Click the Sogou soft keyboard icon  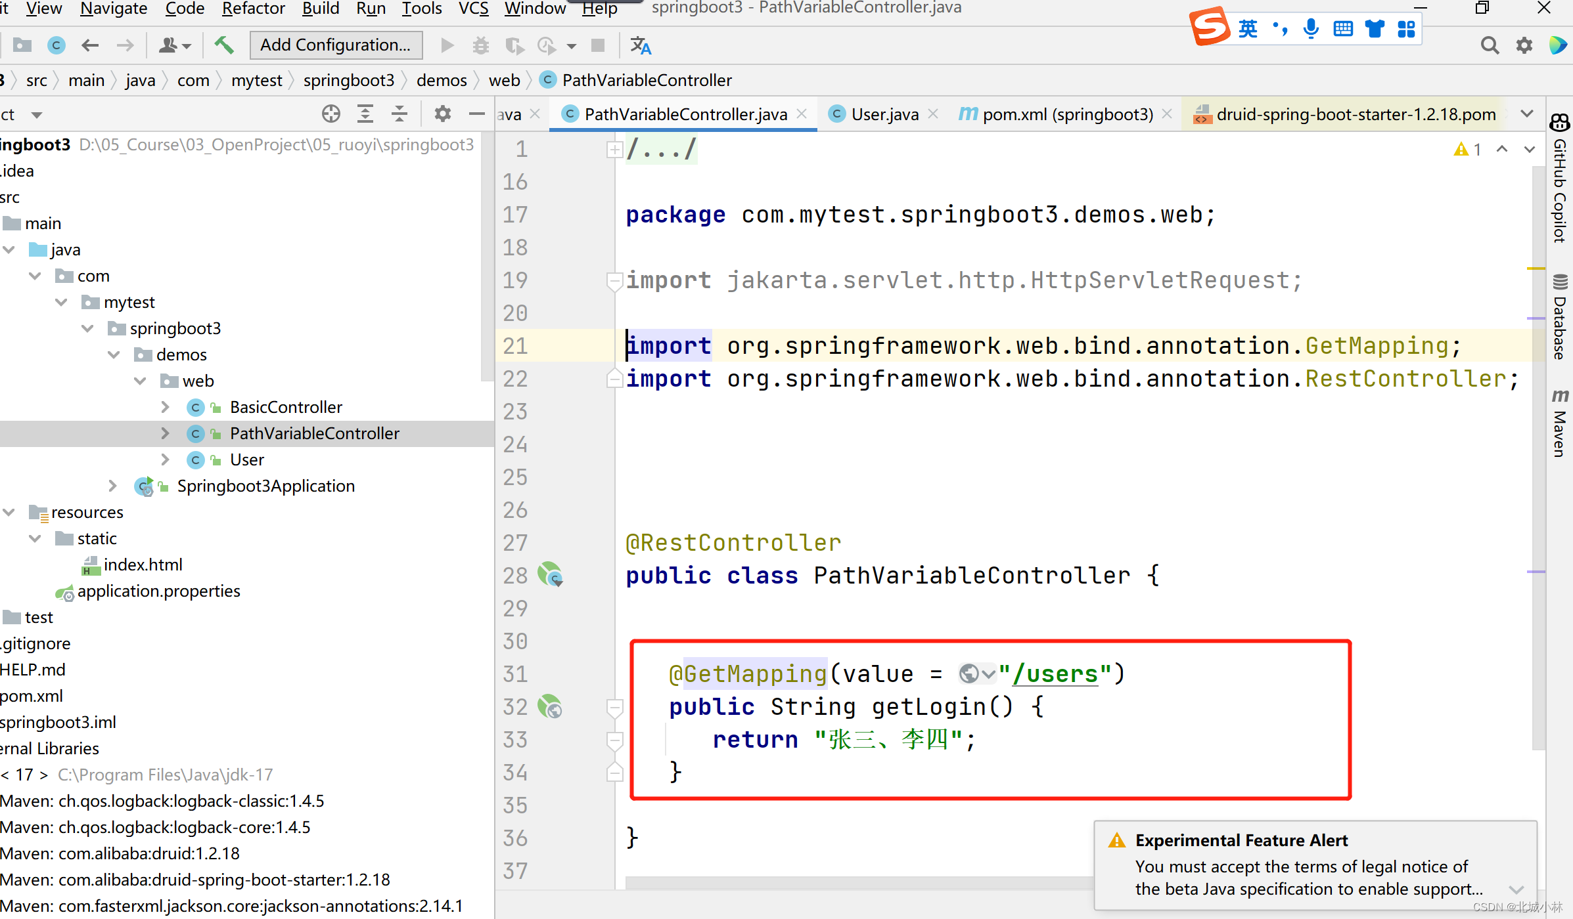pos(1343,29)
